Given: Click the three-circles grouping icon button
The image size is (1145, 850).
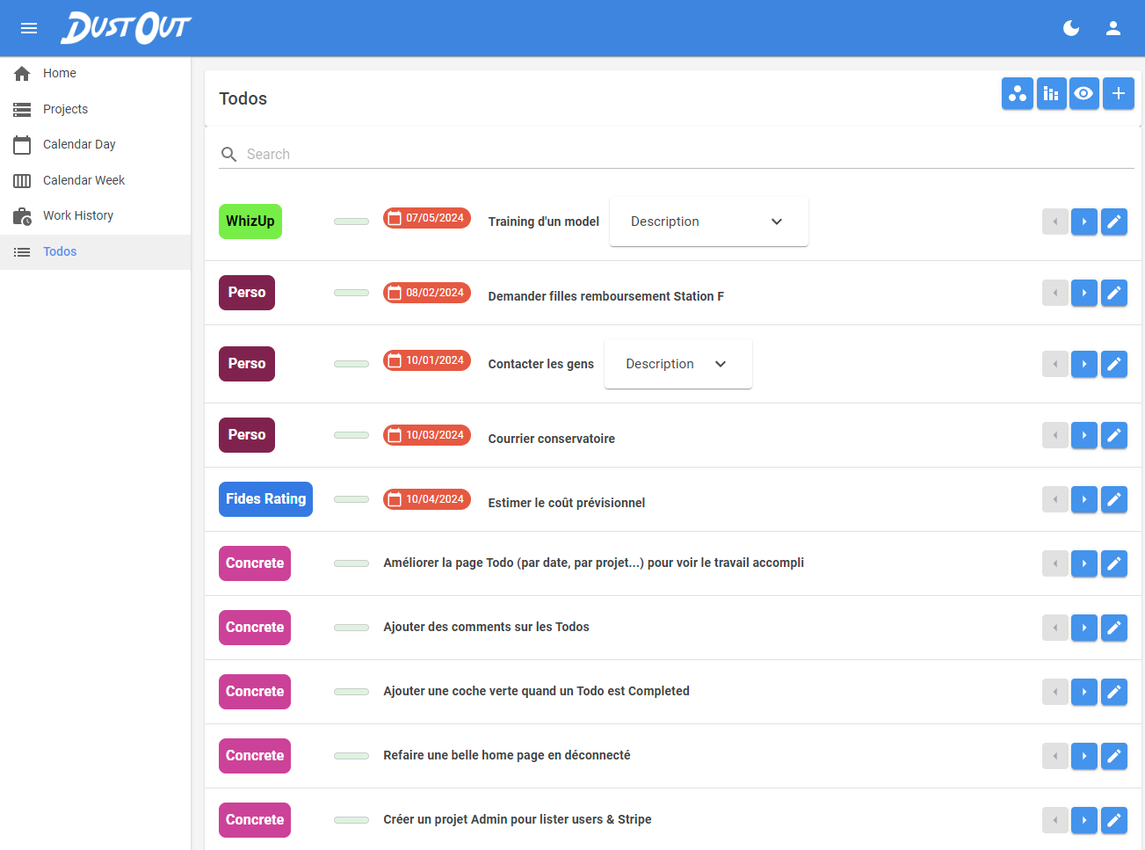Looking at the screenshot, I should tap(1017, 93).
